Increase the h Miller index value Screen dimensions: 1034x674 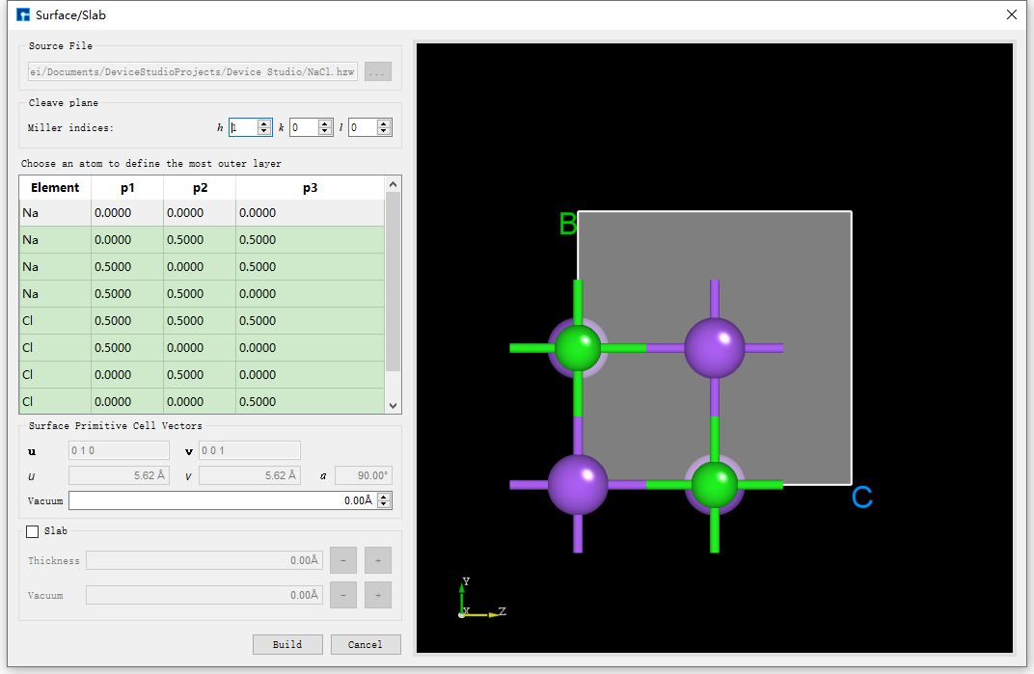(264, 123)
